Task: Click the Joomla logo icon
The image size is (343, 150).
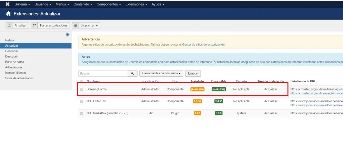Action: 7,4
